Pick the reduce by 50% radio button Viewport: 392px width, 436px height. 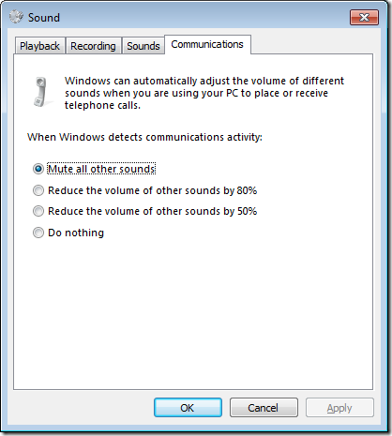click(x=38, y=211)
